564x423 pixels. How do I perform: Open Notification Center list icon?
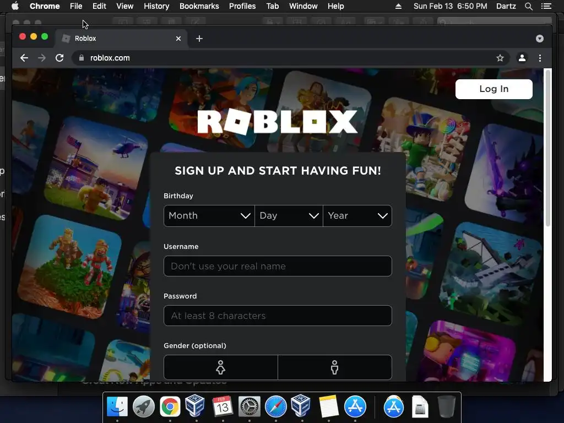pos(546,6)
